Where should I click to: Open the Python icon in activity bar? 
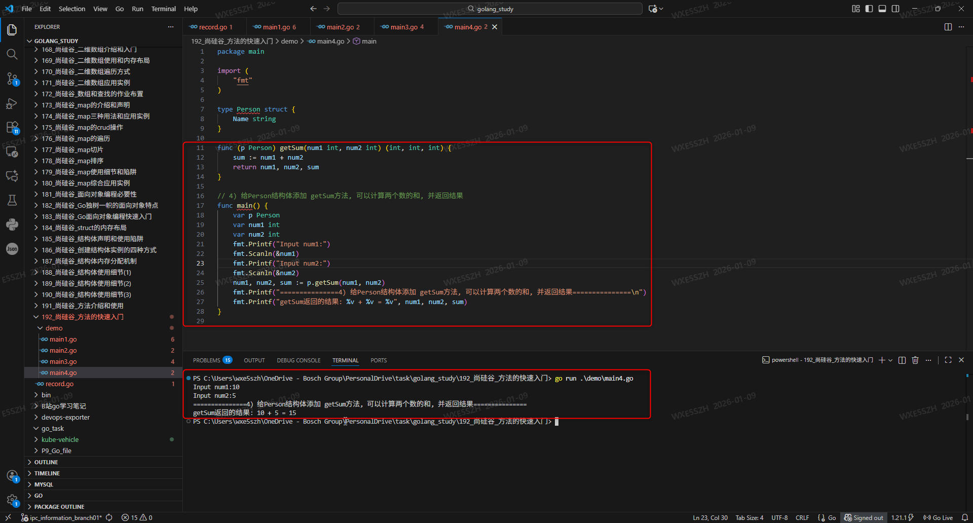[12, 225]
